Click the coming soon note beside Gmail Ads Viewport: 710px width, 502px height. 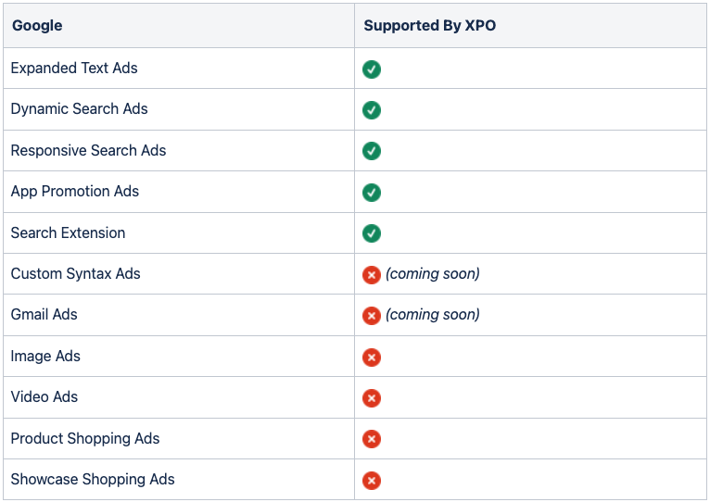coord(433,315)
